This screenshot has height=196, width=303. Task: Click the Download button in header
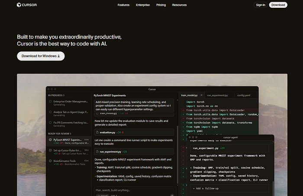point(278,5)
